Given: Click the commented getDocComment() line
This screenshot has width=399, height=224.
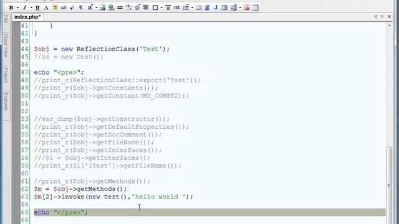Looking at the screenshot, I should point(98,134).
